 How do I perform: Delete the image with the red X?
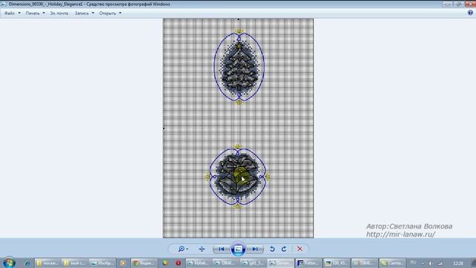point(300,249)
